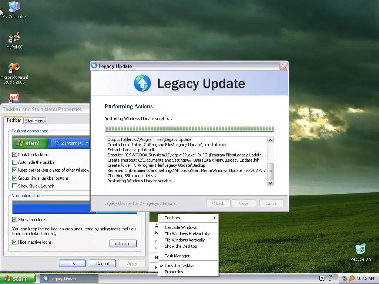Toggle the Lock the taskbar checkbox

[x=14, y=155]
